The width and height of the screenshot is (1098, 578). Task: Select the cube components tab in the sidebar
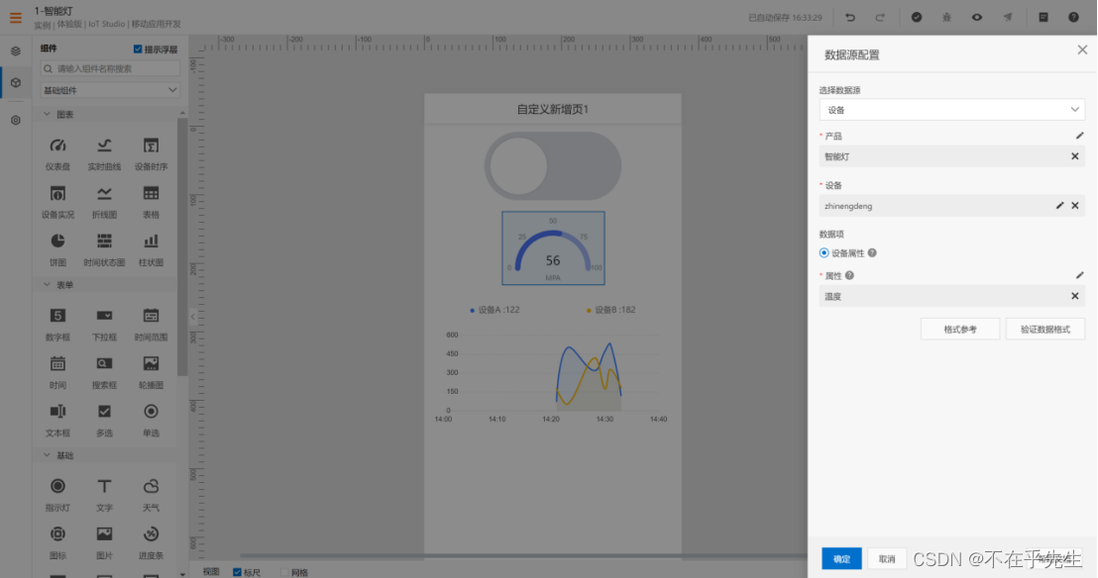[16, 82]
